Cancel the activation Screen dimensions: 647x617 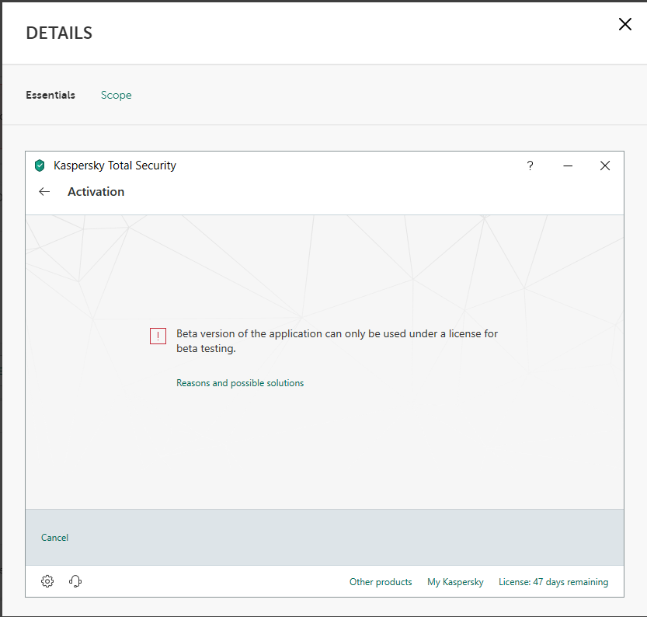[54, 537]
